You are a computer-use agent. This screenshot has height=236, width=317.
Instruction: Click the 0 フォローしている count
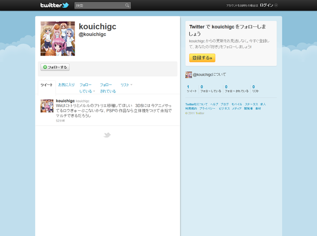[211, 89]
